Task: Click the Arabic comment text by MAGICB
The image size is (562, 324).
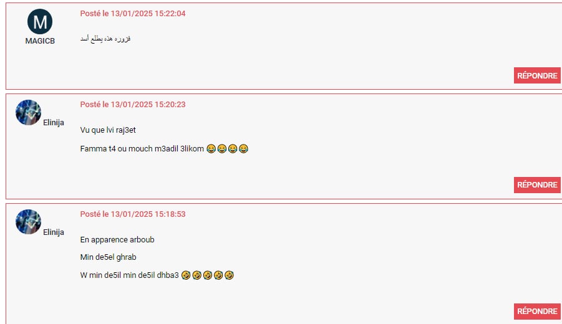Action: pos(105,39)
